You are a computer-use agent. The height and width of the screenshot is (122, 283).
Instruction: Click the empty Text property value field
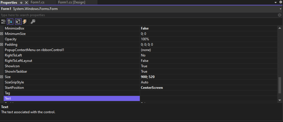pos(209,98)
